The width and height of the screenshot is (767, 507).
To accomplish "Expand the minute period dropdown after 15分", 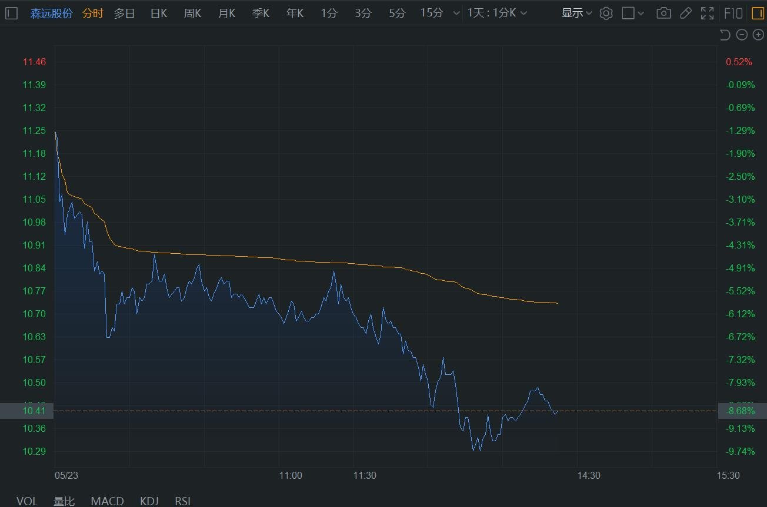I will [x=457, y=13].
